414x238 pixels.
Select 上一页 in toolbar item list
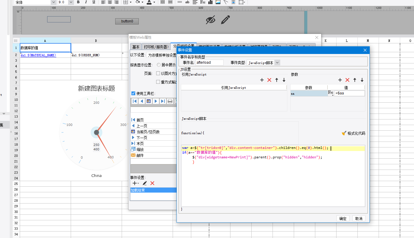(x=153, y=126)
